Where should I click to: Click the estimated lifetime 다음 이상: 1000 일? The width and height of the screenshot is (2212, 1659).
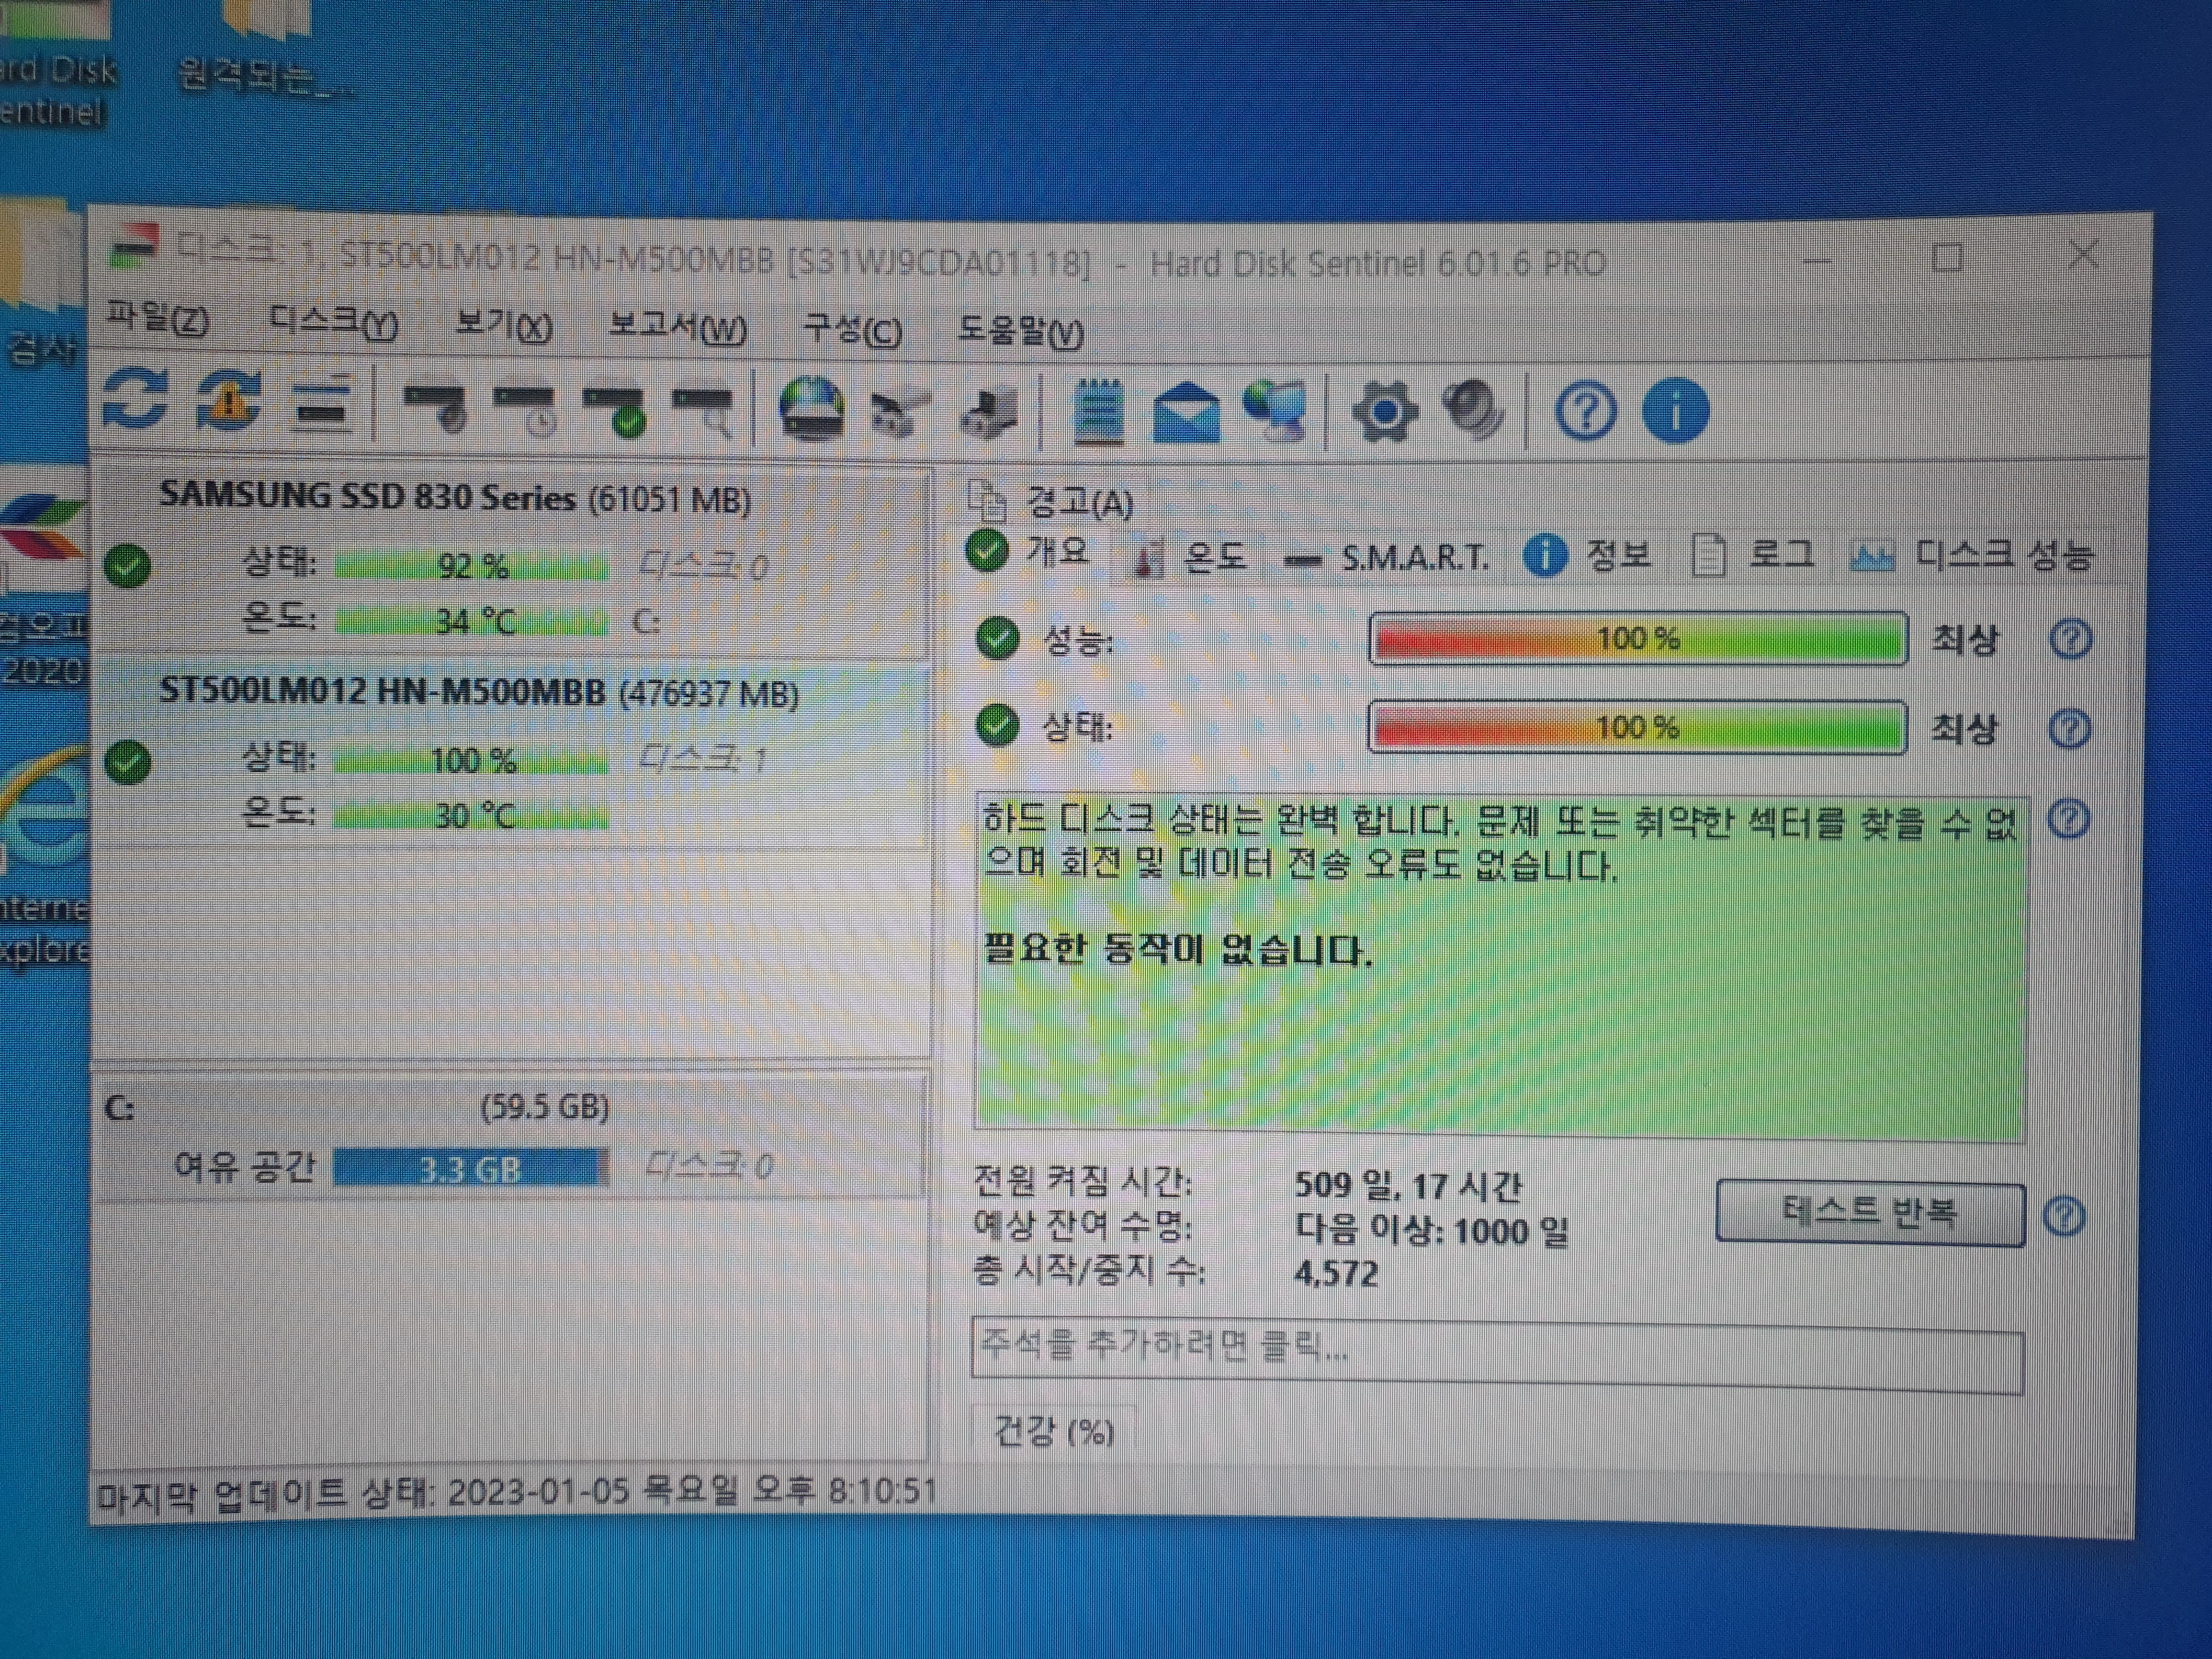[1432, 1230]
